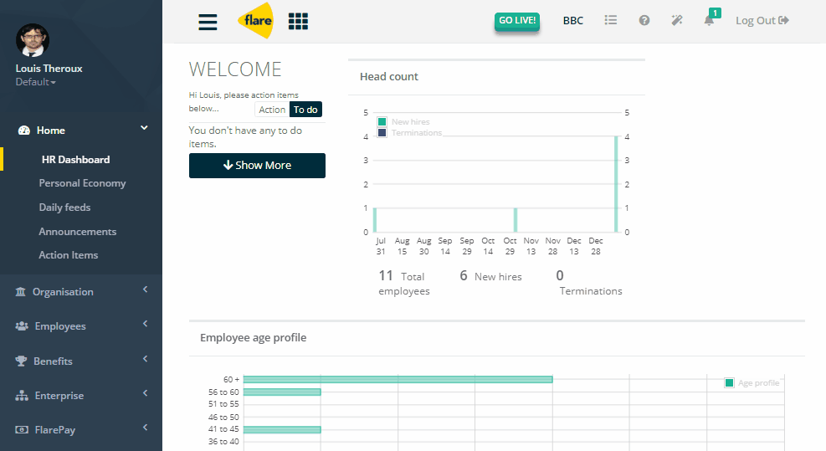
Task: Click the magic wand icon
Action: coord(677,20)
